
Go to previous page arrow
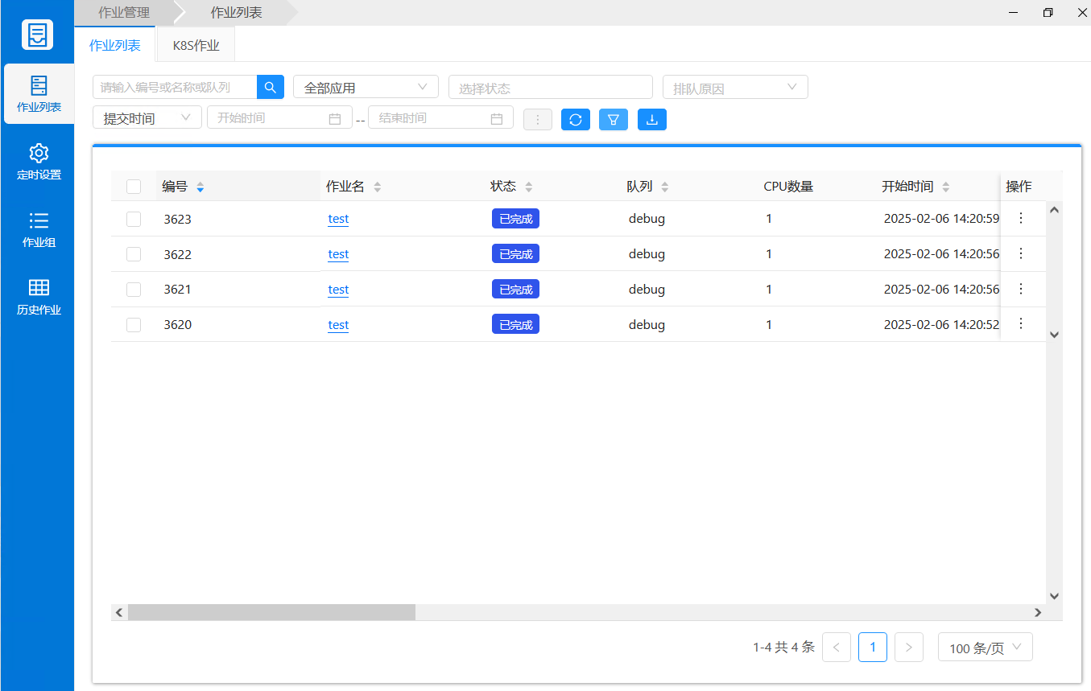click(x=837, y=647)
